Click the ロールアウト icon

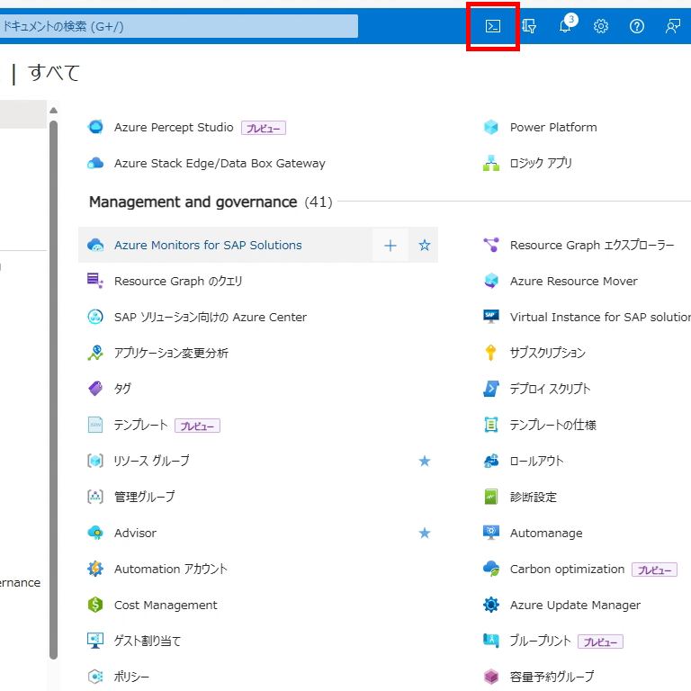pyautogui.click(x=491, y=461)
